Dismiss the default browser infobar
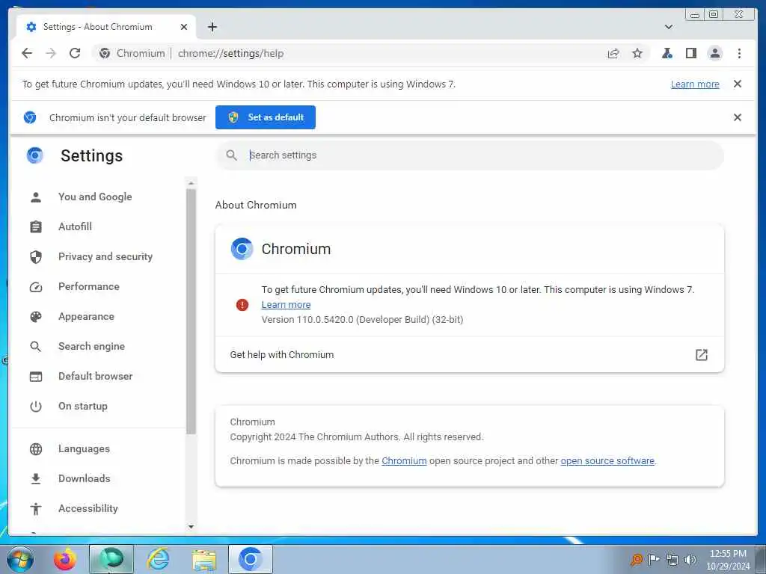The height and width of the screenshot is (574, 766). click(738, 117)
